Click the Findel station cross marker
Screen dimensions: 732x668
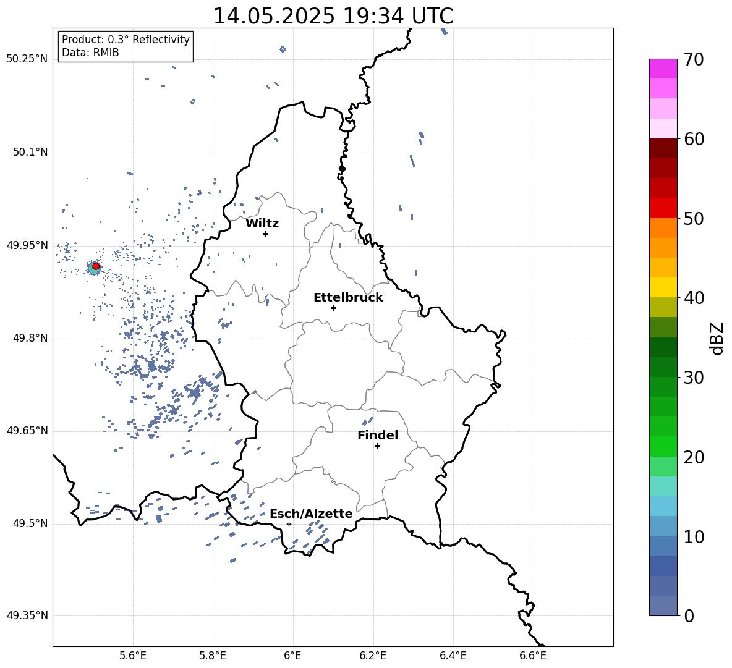click(377, 446)
